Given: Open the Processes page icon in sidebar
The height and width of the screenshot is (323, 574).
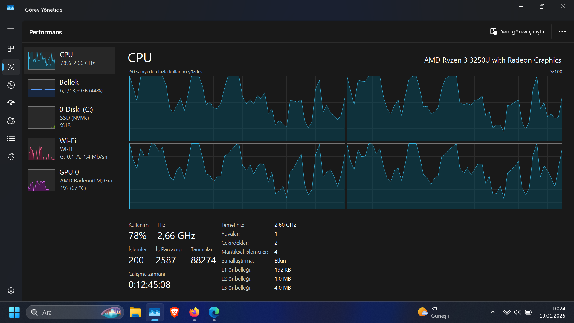Looking at the screenshot, I should pos(11,49).
